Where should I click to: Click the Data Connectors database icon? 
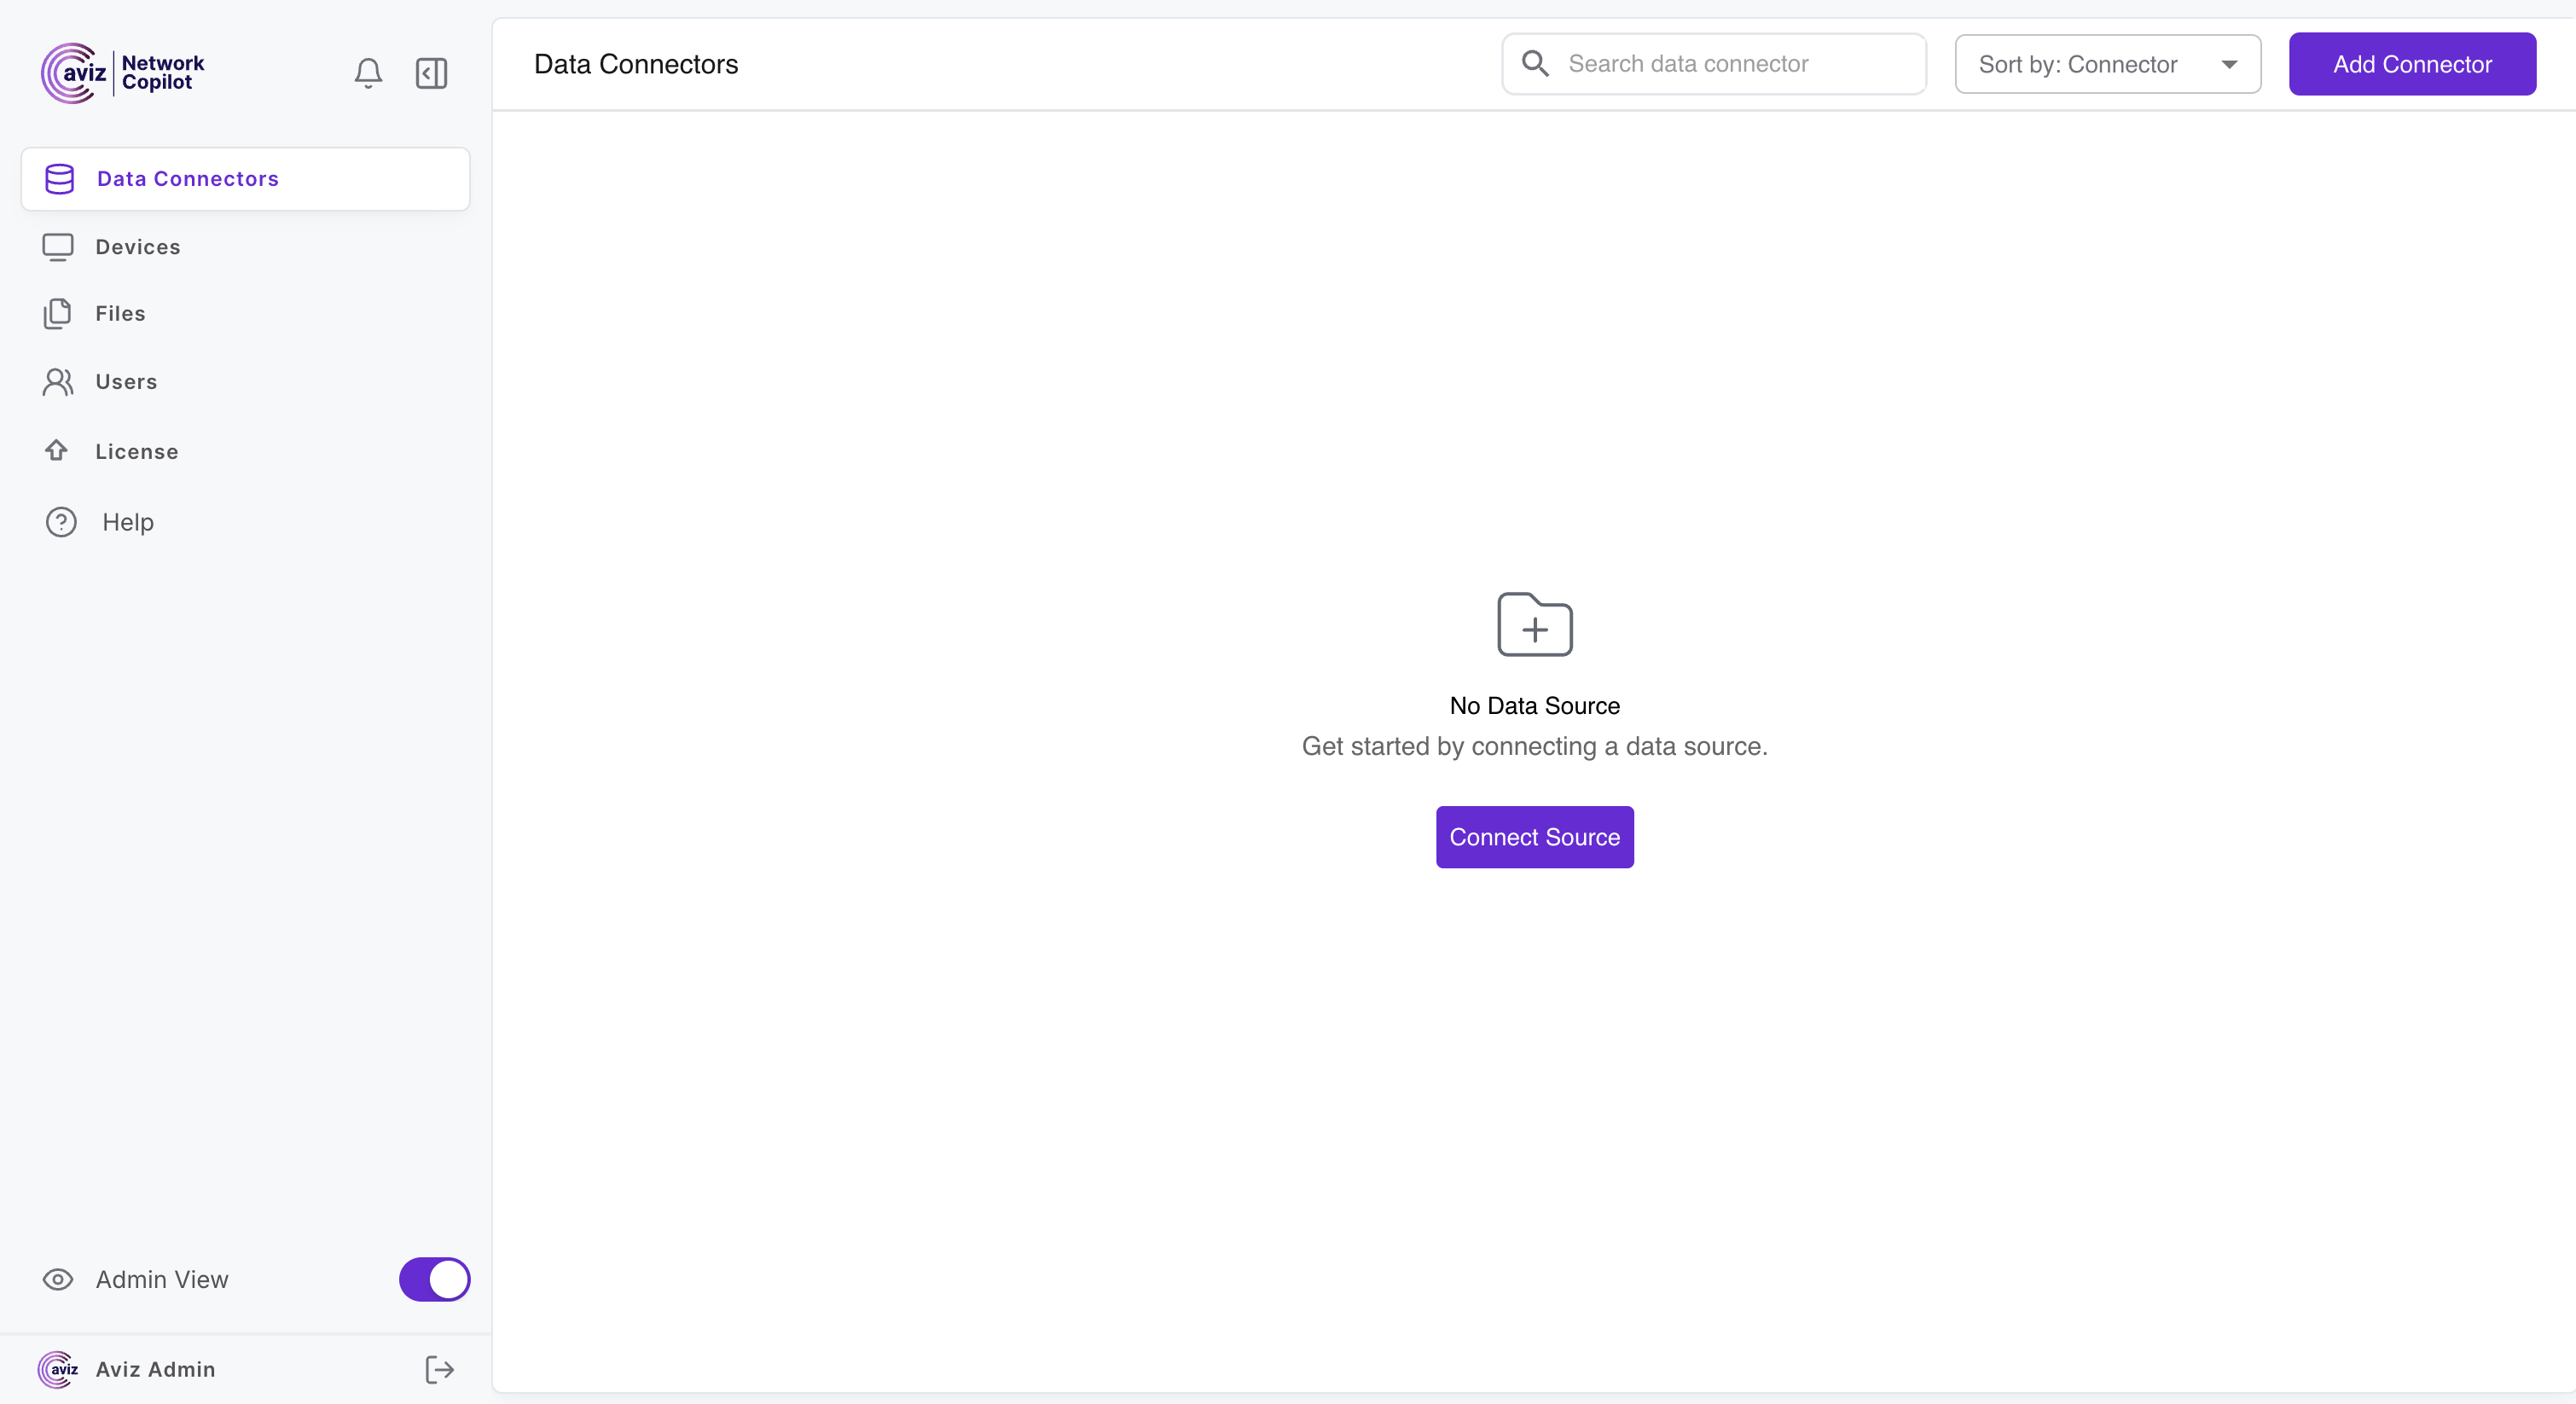tap(60, 179)
